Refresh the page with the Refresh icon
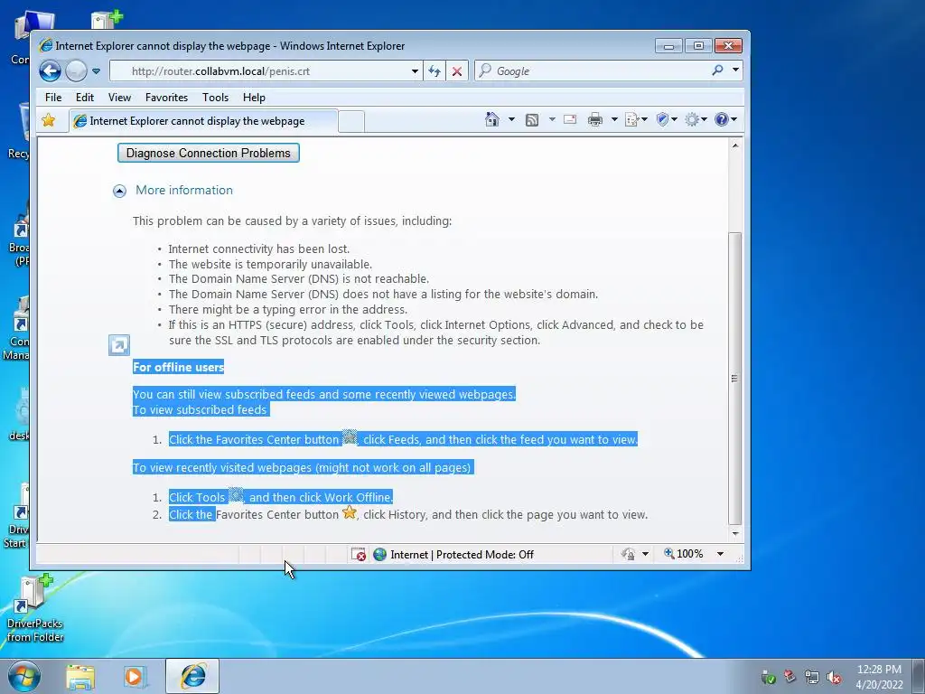The width and height of the screenshot is (925, 694). (x=434, y=71)
